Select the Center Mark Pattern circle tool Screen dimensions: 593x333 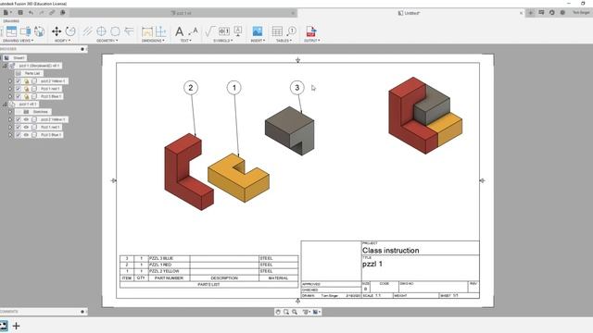tap(115, 31)
